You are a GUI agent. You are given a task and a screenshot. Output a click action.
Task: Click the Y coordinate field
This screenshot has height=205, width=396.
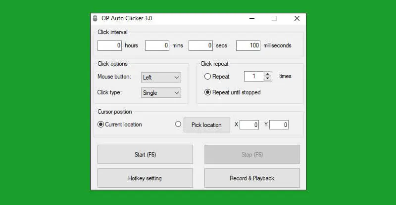point(279,125)
